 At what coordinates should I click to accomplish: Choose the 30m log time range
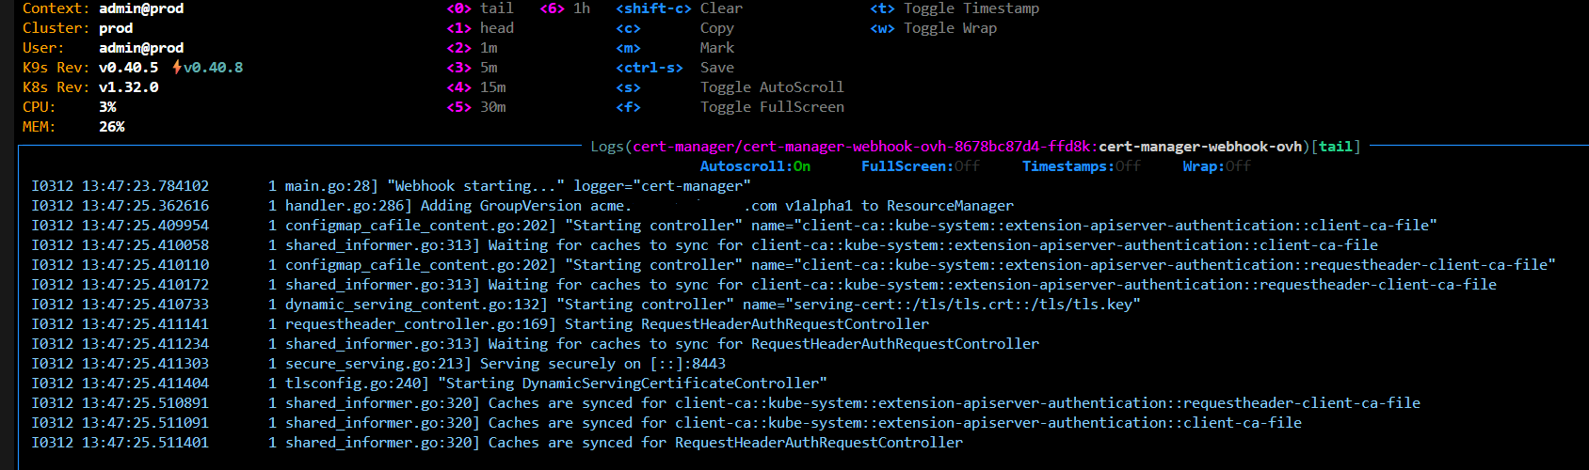476,107
